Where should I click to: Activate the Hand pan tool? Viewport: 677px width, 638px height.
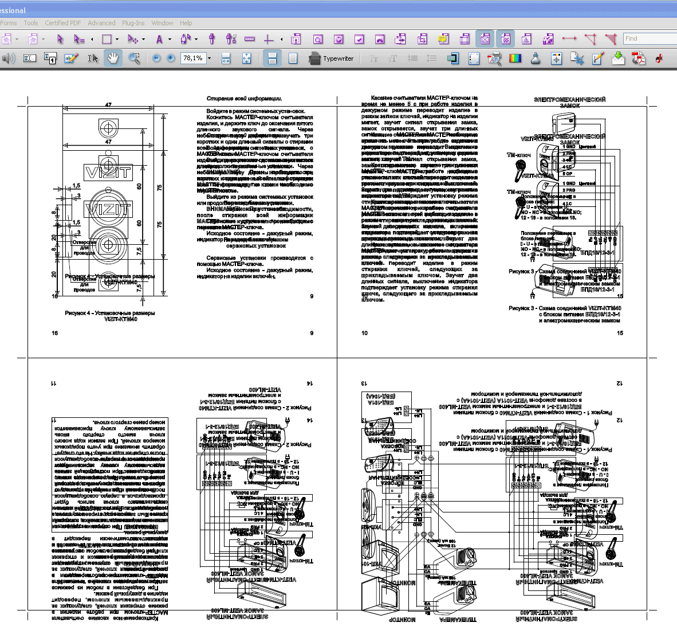pos(113,58)
